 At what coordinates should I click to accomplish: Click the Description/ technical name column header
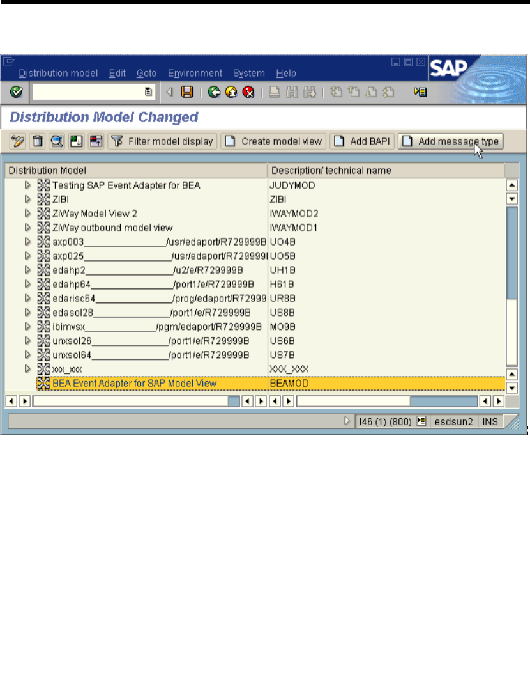click(x=386, y=170)
